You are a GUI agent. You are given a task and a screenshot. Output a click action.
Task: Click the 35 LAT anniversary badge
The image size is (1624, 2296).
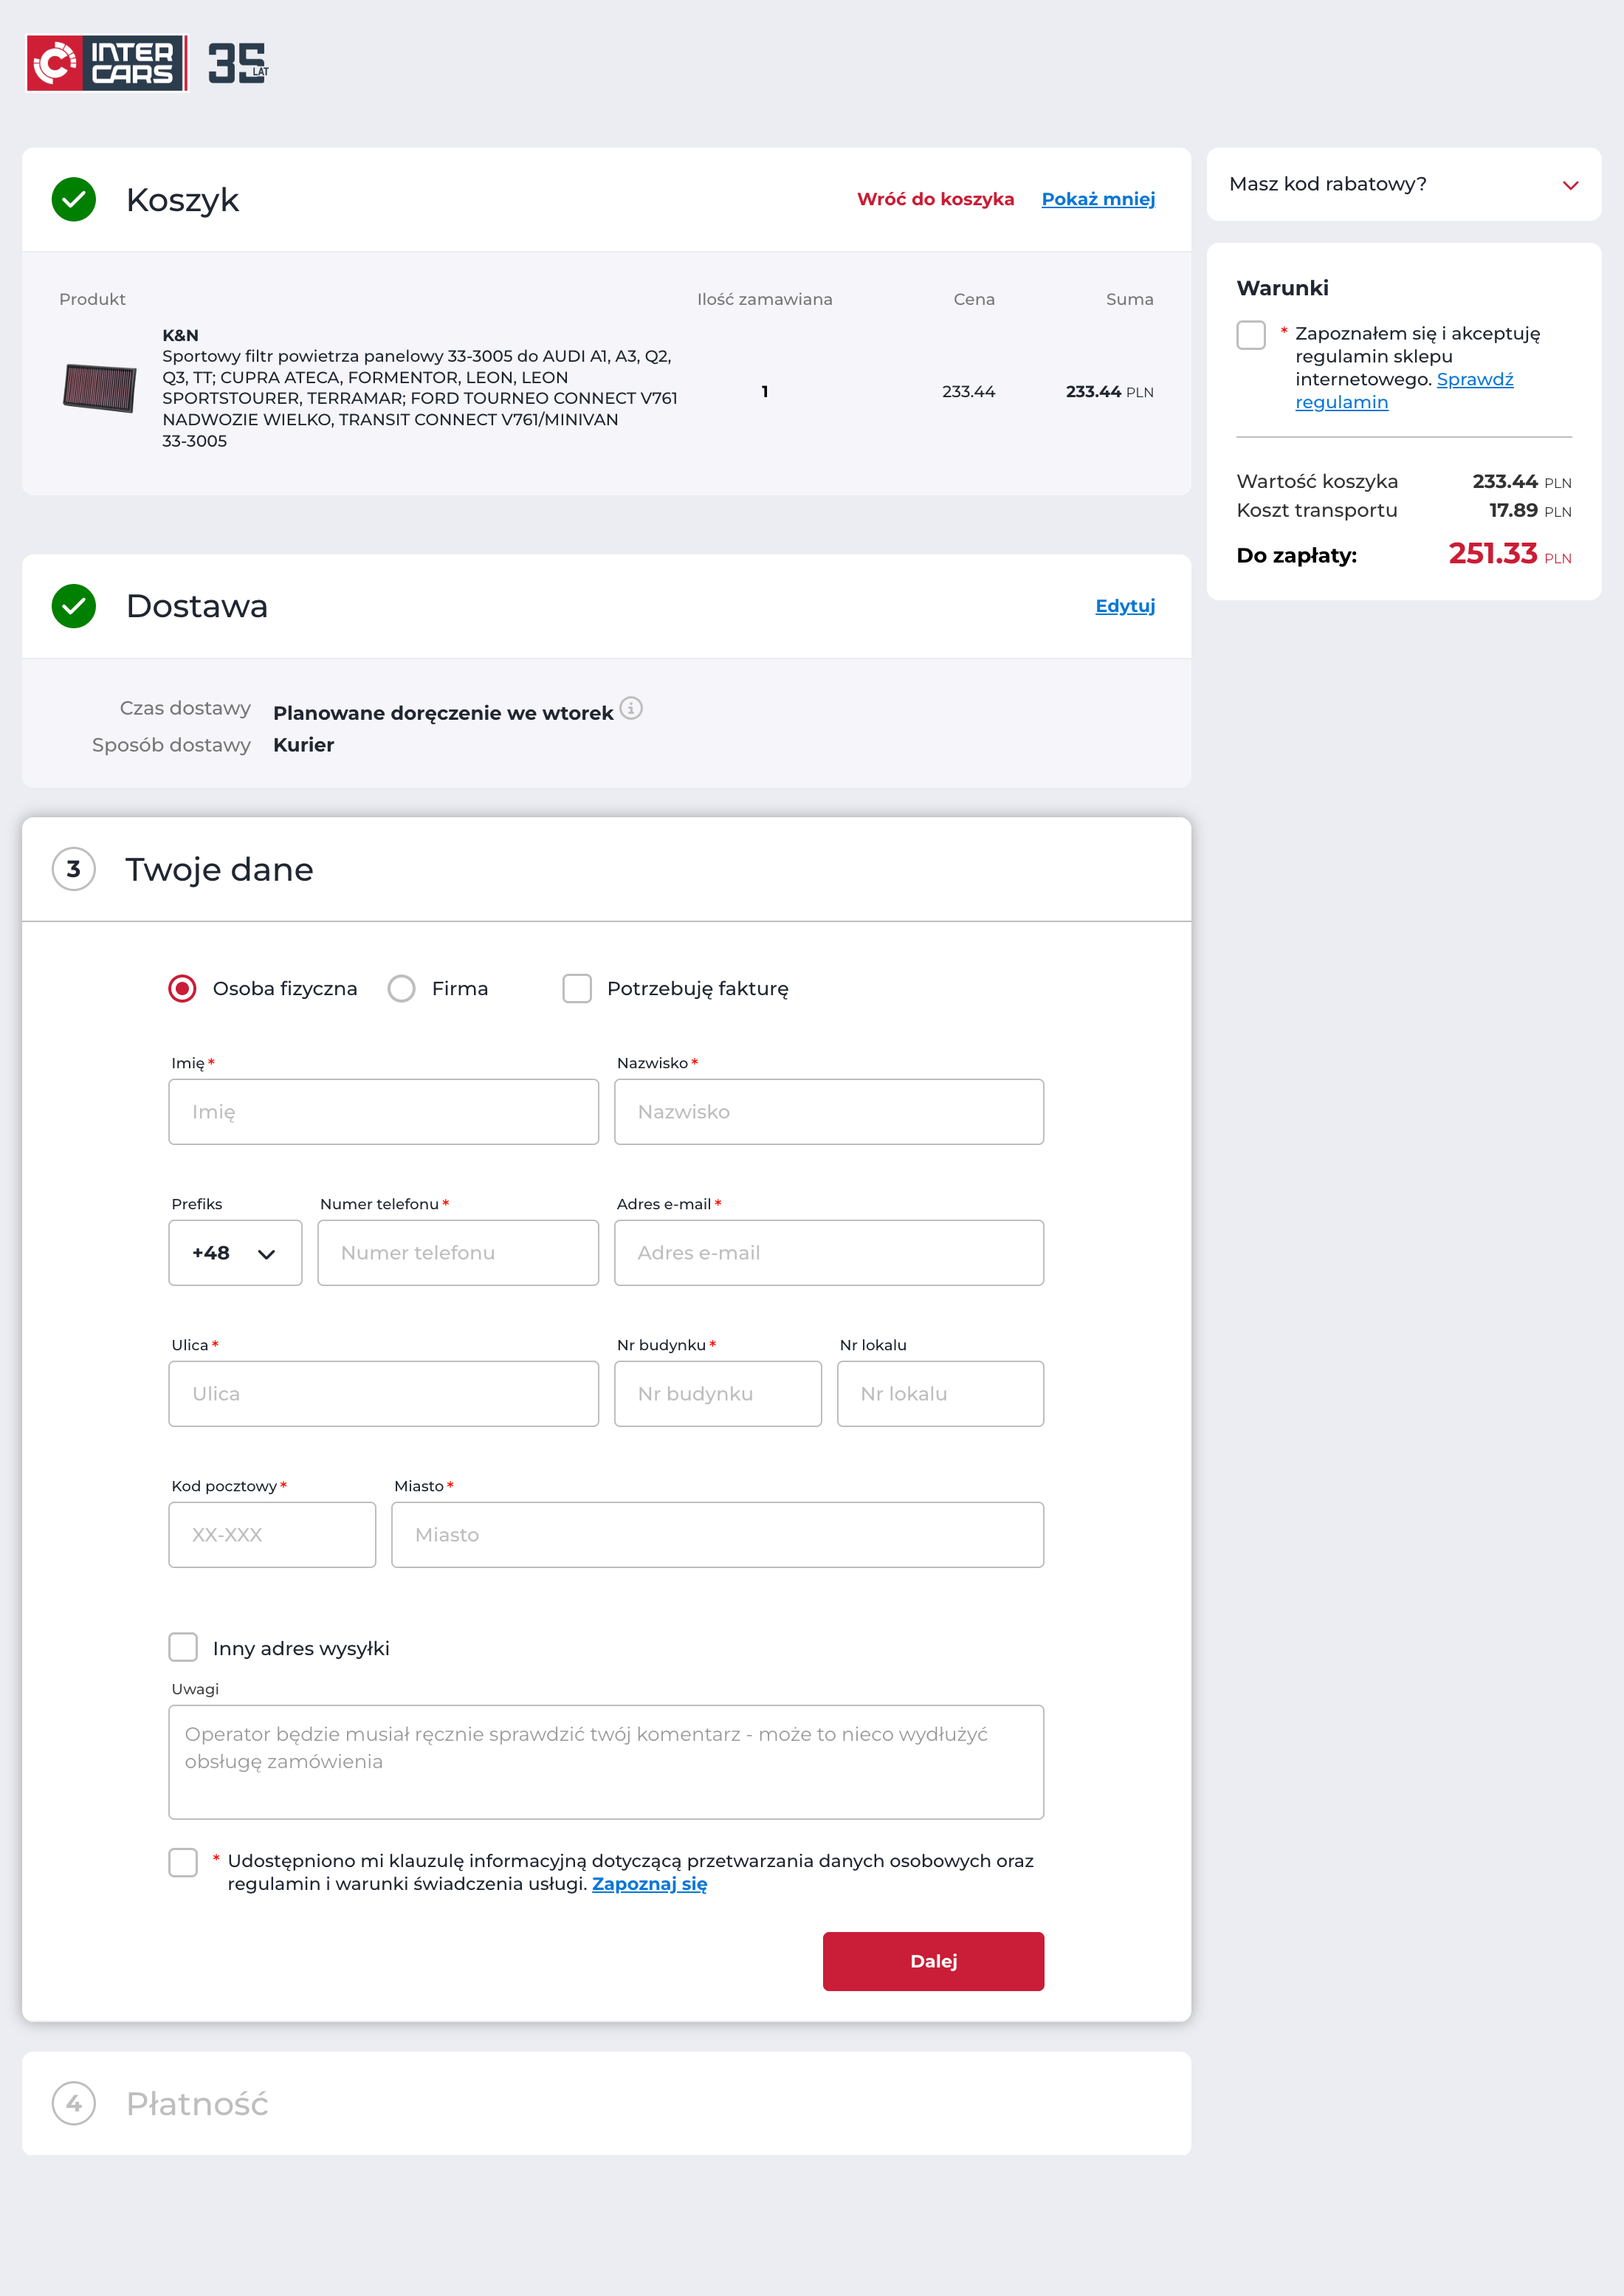(238, 63)
